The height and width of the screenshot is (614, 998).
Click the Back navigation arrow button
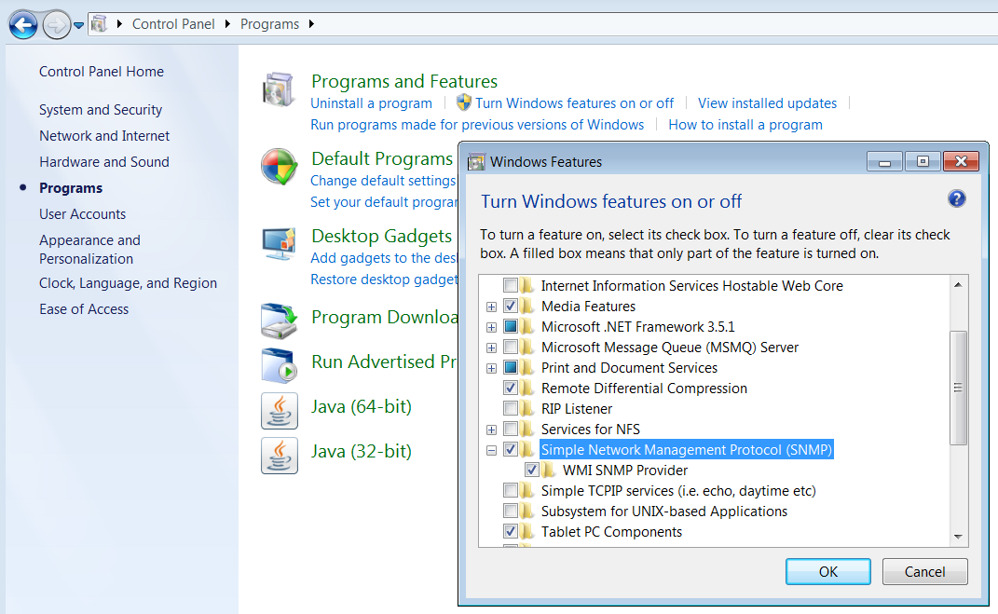(23, 24)
